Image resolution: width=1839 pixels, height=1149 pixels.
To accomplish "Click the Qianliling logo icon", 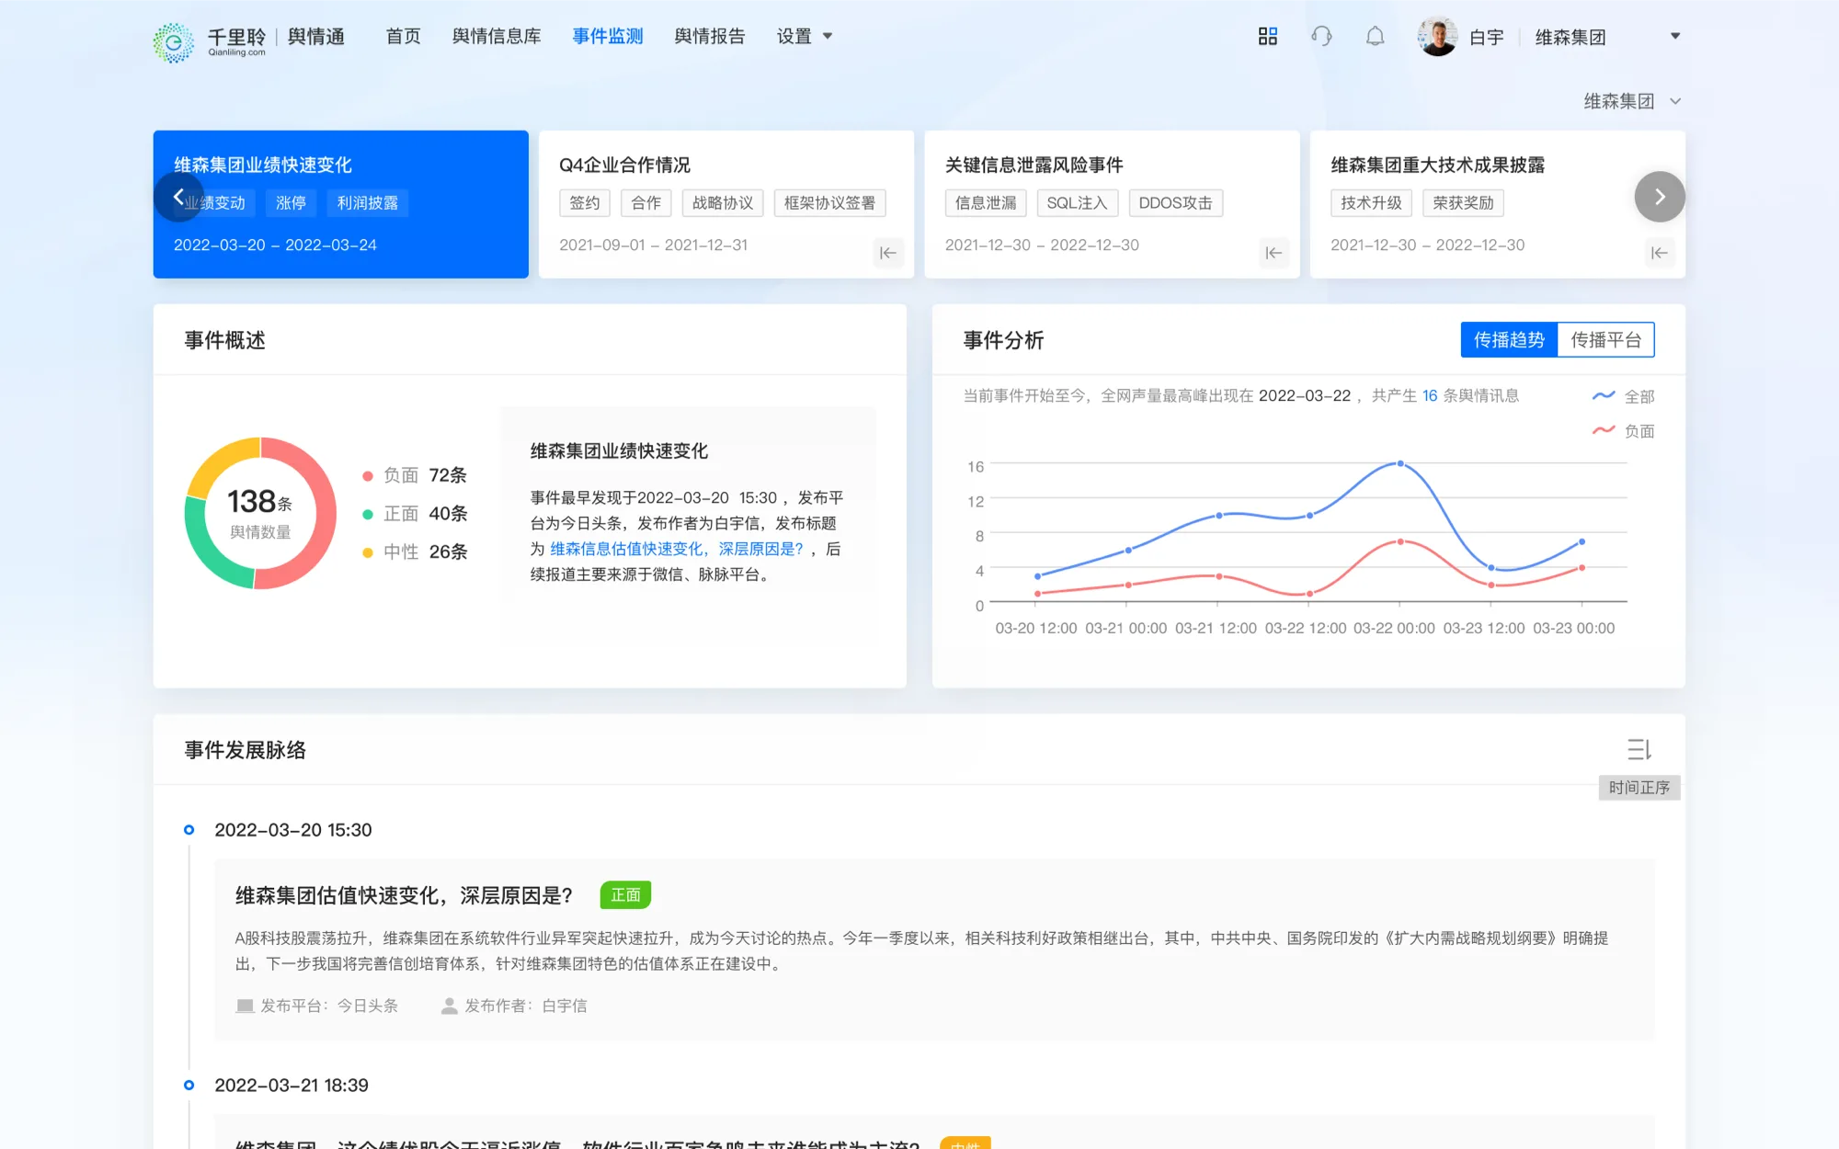I will coord(174,41).
